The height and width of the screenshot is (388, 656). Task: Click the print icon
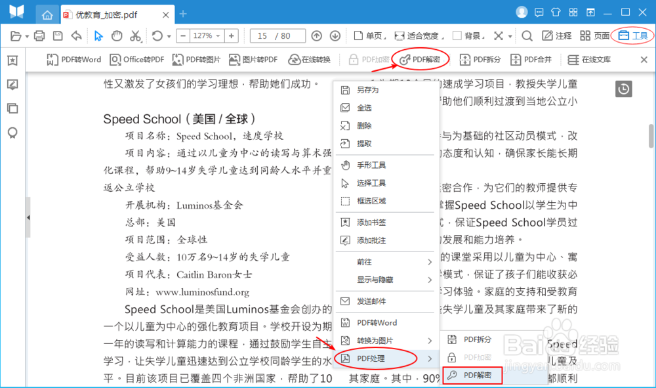pyautogui.click(x=39, y=36)
